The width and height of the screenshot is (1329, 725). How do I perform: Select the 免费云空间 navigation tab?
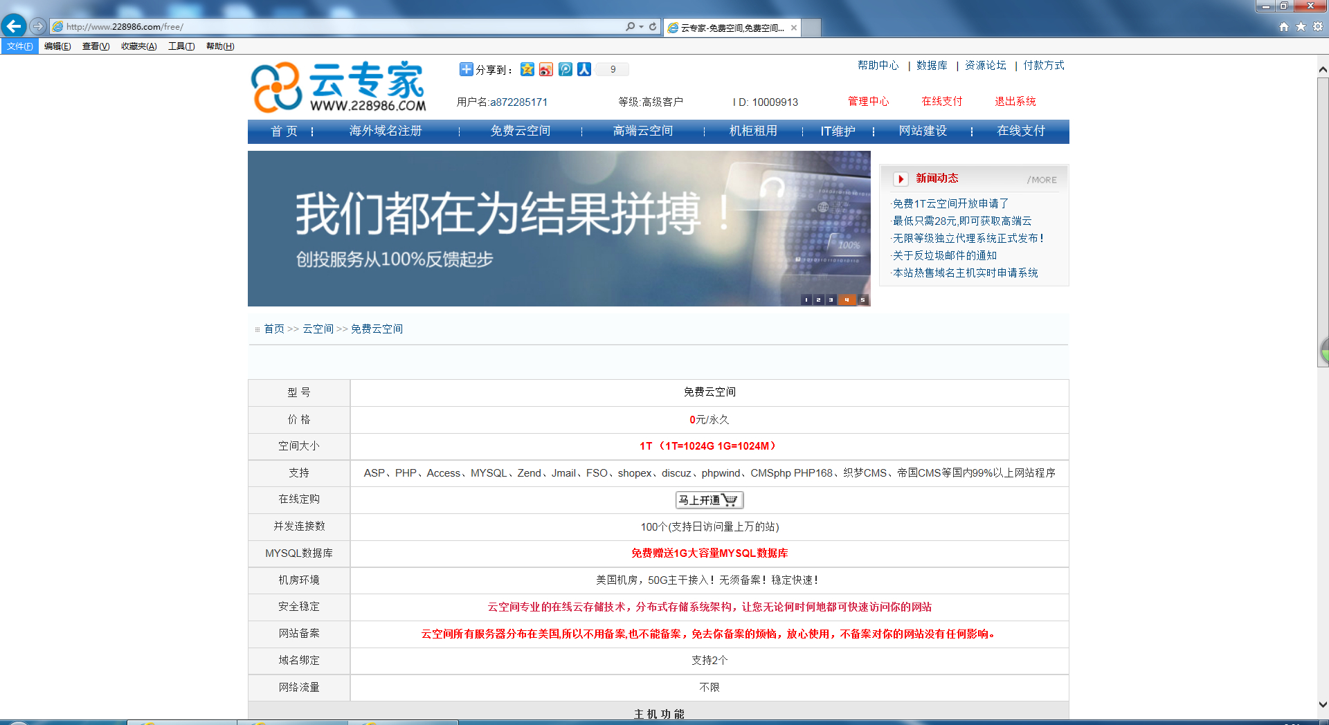coord(521,131)
